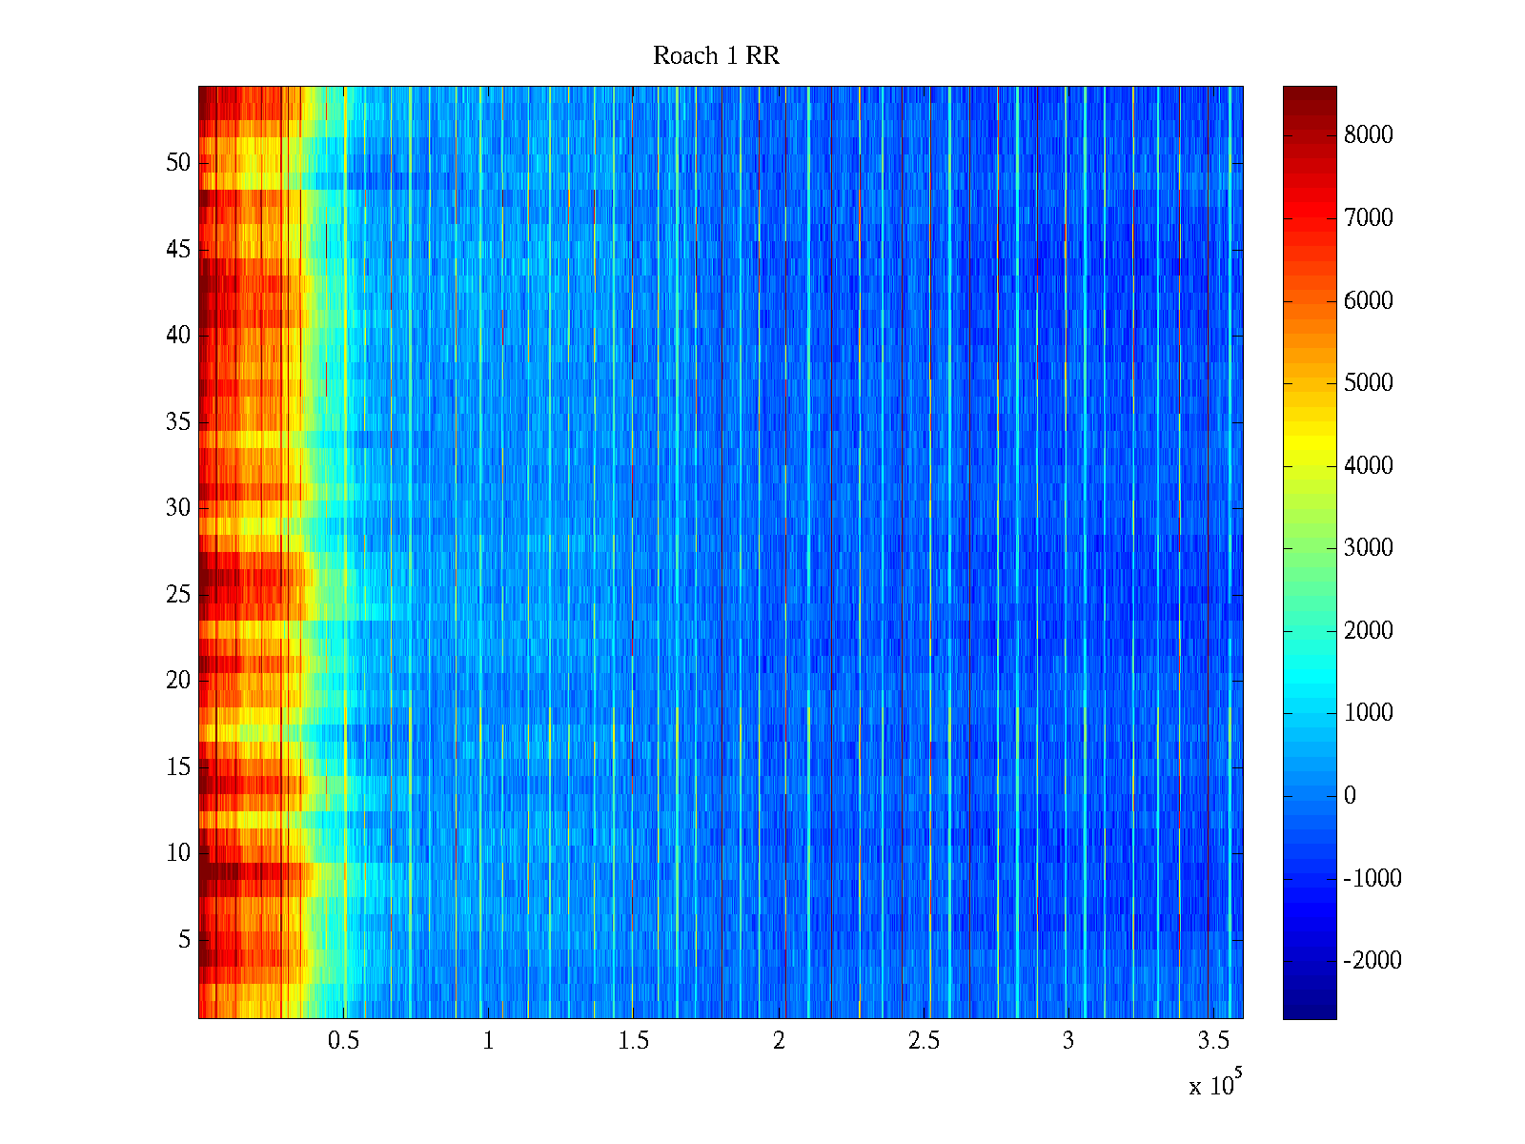
Task: Select the colorbar tick label 5000
Action: 1368,383
